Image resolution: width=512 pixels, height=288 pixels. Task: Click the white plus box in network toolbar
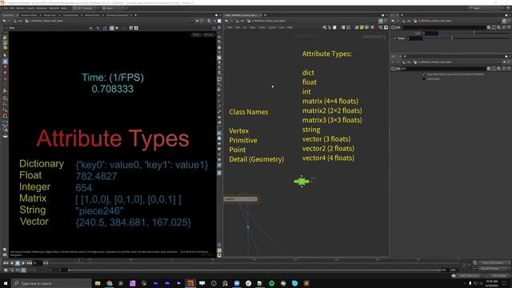tap(386, 27)
